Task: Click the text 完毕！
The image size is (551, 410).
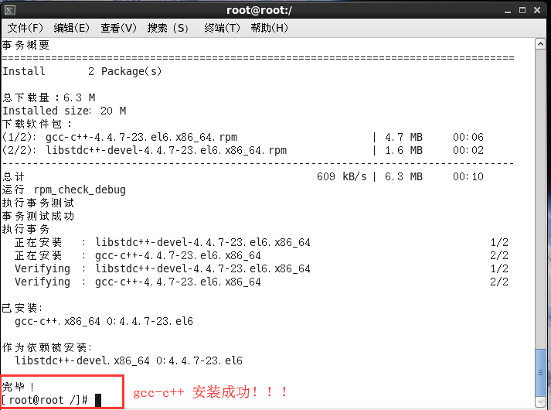Action: click(19, 387)
